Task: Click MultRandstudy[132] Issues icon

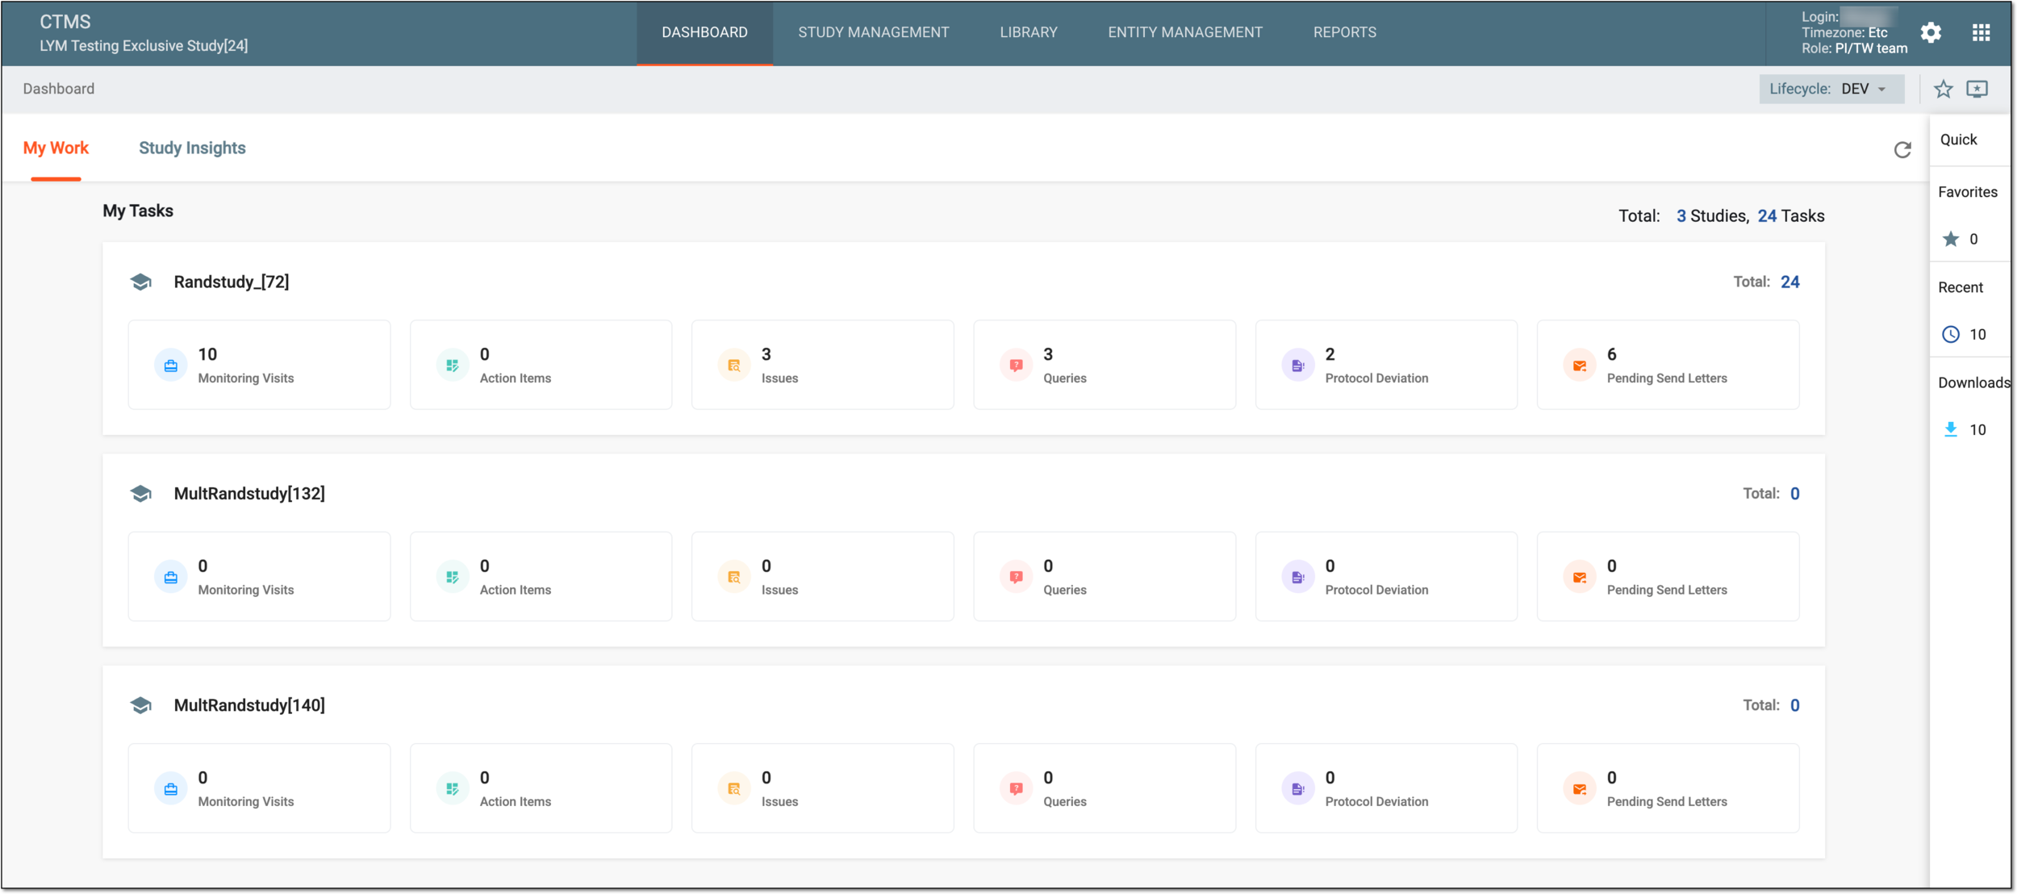Action: coord(734,577)
